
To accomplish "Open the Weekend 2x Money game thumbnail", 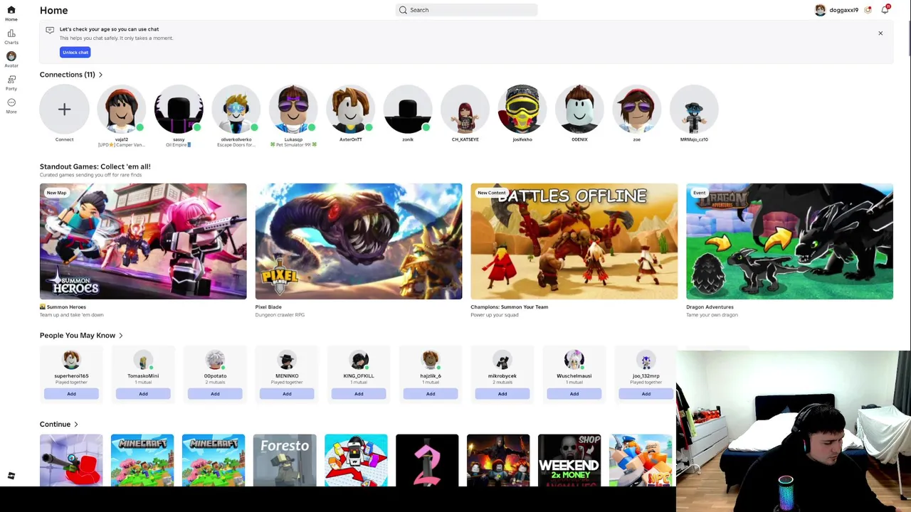I will (569, 460).
